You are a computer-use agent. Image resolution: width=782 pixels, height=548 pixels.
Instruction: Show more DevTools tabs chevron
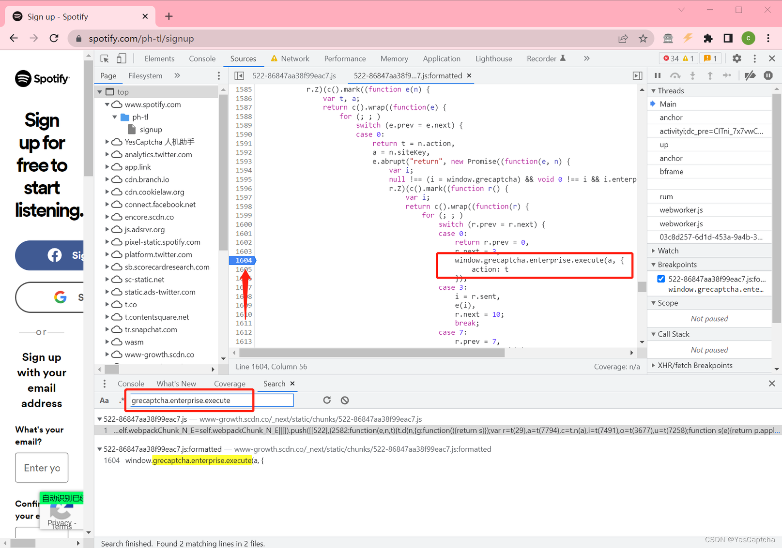coord(586,59)
